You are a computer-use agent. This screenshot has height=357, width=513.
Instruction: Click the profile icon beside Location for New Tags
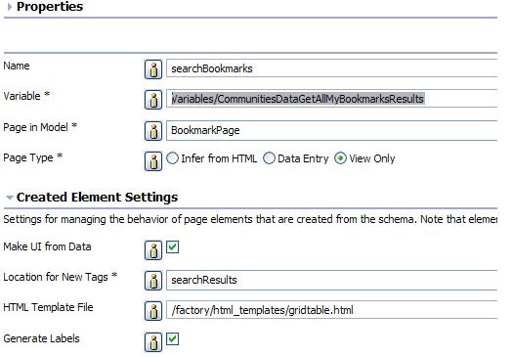coord(153,281)
